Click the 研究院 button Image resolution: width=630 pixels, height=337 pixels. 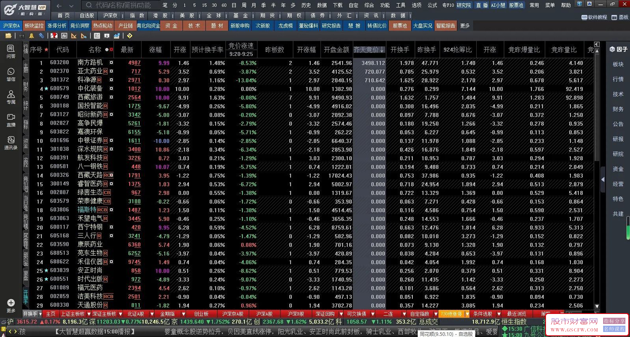[x=464, y=5]
